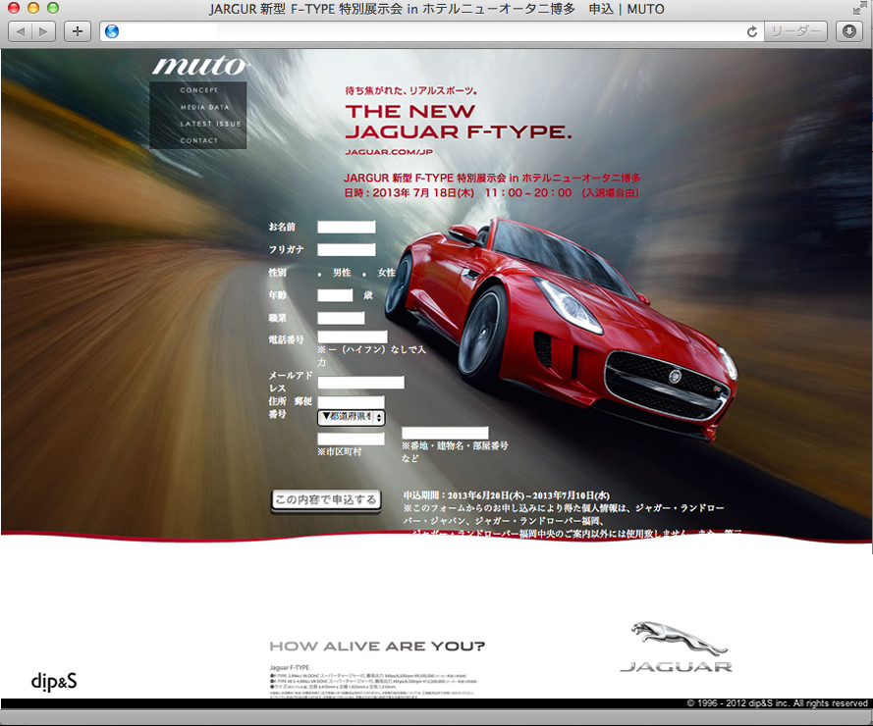Focus the 市区町村 city field
Image resolution: width=873 pixels, height=726 pixels.
click(351, 439)
